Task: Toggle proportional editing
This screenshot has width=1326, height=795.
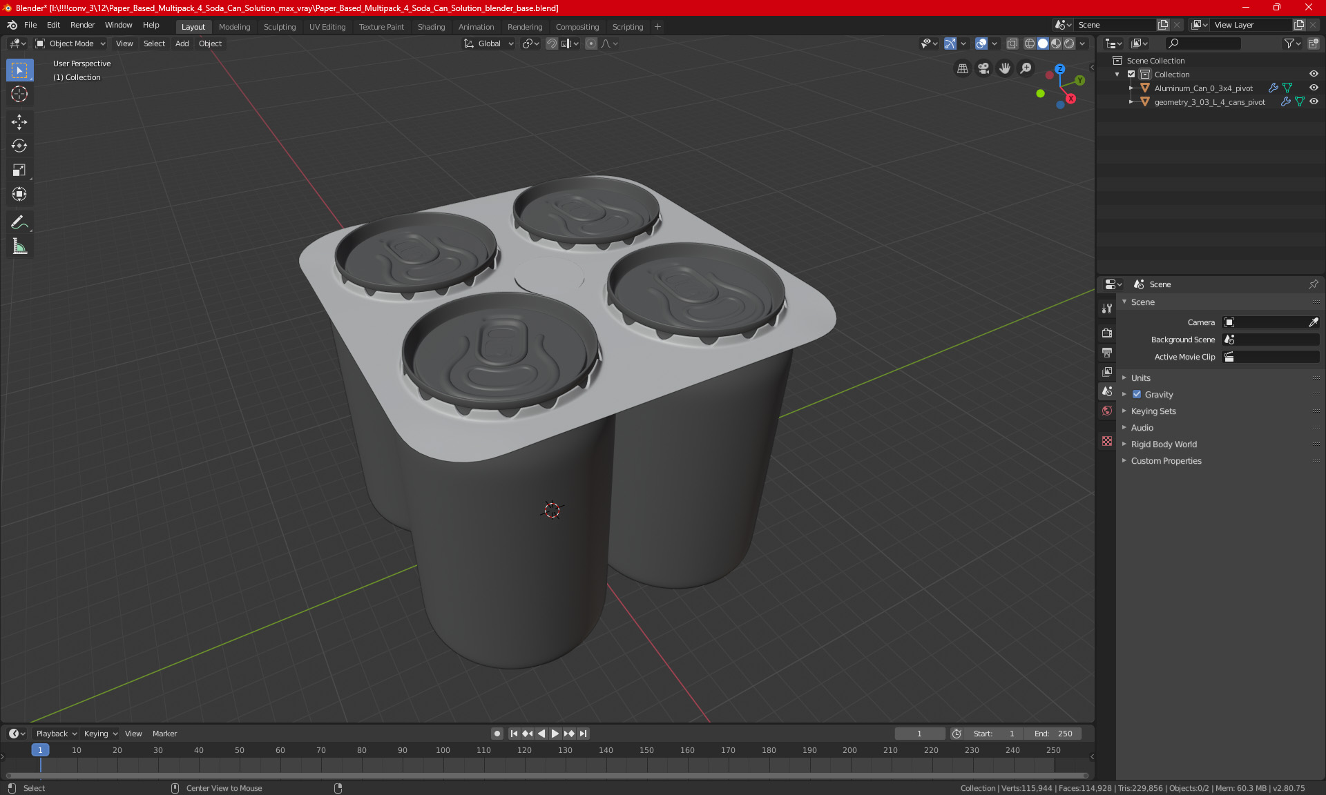Action: 591,43
